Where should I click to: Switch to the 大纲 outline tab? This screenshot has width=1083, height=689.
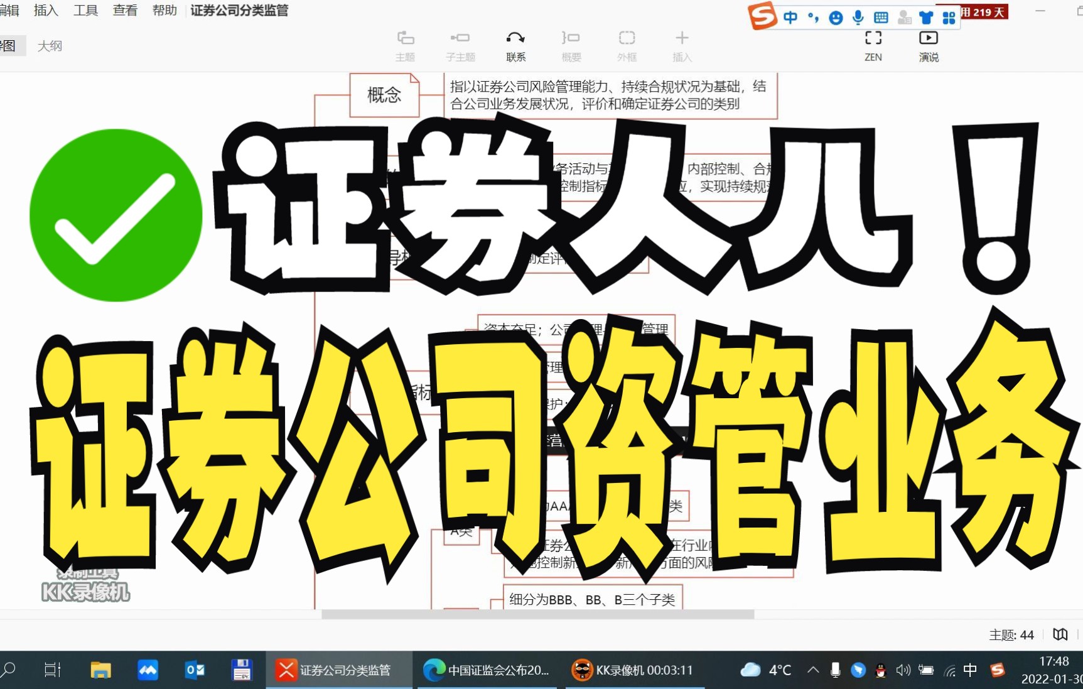pos(50,46)
